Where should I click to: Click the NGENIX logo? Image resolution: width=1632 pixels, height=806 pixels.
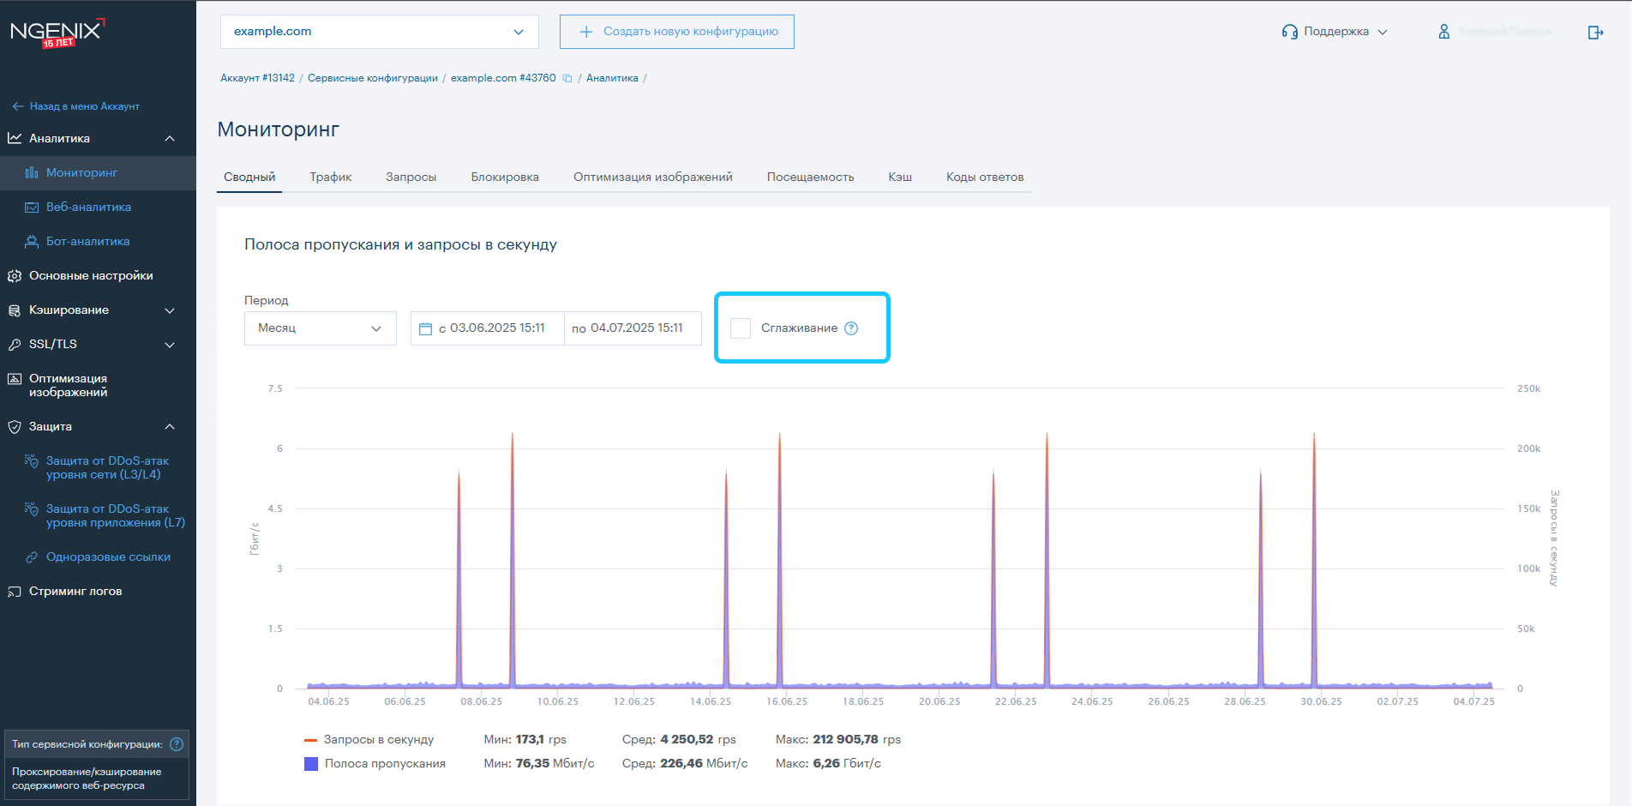[x=57, y=33]
